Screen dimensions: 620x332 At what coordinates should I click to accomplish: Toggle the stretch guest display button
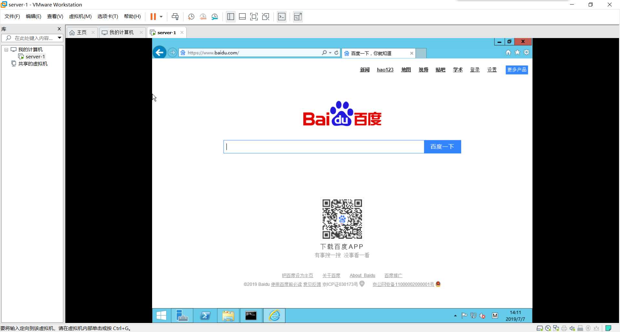pyautogui.click(x=298, y=17)
